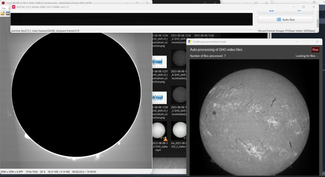Click '08.08.2023 / 14:39:30' in status bar
Viewport: 325px width, 177px height.
coord(84,172)
